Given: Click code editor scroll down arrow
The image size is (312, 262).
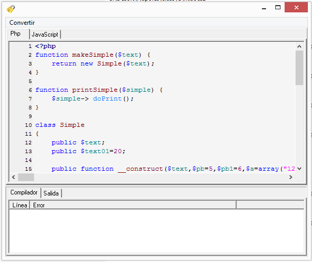Looking at the screenshot, I should tap(299, 169).
